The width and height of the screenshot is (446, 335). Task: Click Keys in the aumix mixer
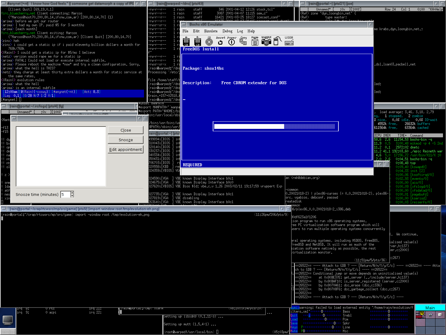coord(294,327)
